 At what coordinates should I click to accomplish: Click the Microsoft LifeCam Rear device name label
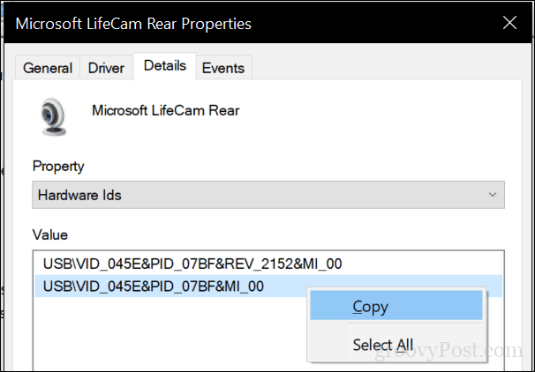pos(166,110)
